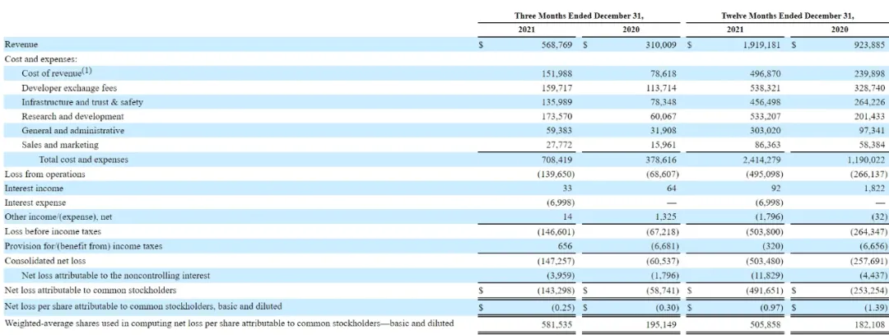
Task: Click General and administrative row label
Action: pos(72,131)
